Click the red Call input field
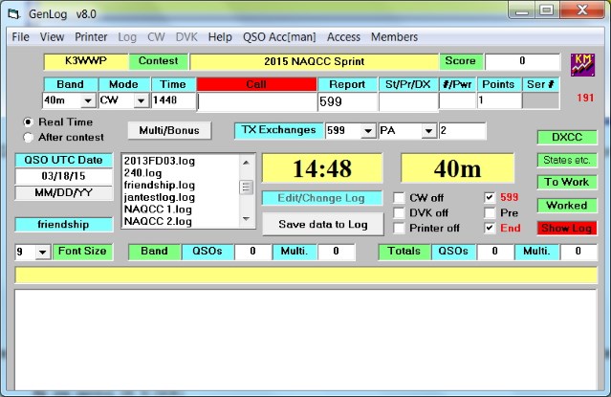The height and width of the screenshot is (397, 611). [x=256, y=101]
